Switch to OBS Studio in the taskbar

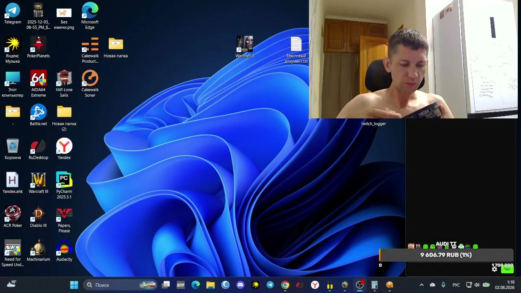[x=360, y=285]
